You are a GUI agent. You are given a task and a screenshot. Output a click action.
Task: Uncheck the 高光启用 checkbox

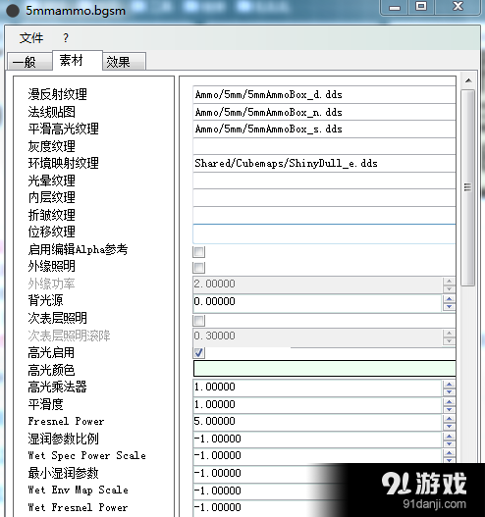point(199,353)
